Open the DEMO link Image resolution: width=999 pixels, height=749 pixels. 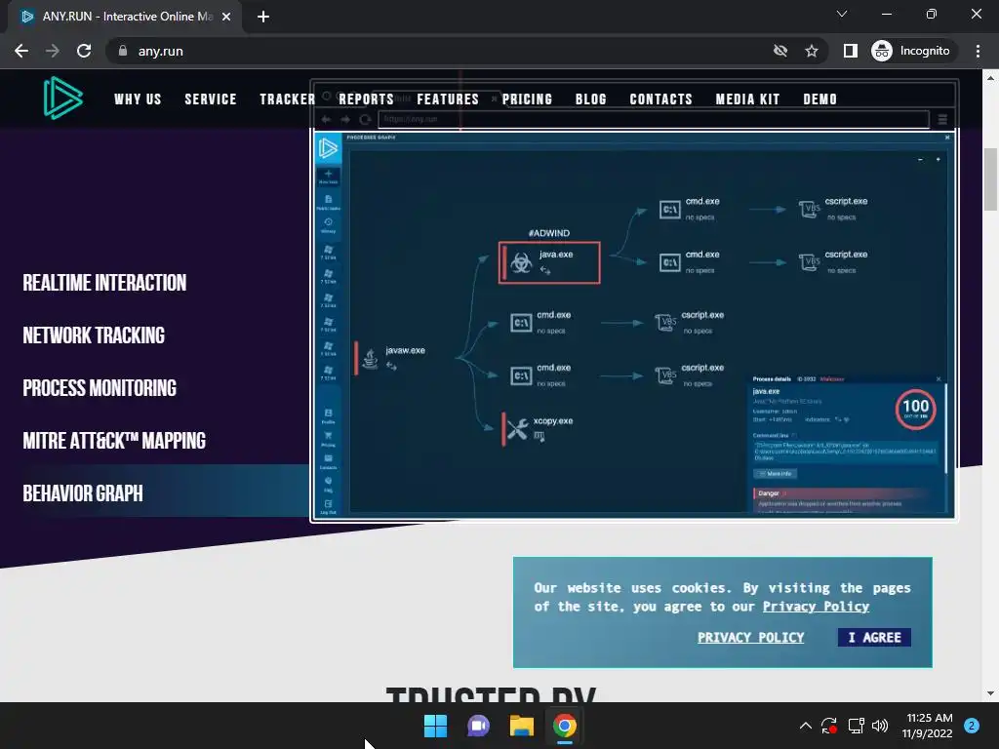[x=819, y=99]
